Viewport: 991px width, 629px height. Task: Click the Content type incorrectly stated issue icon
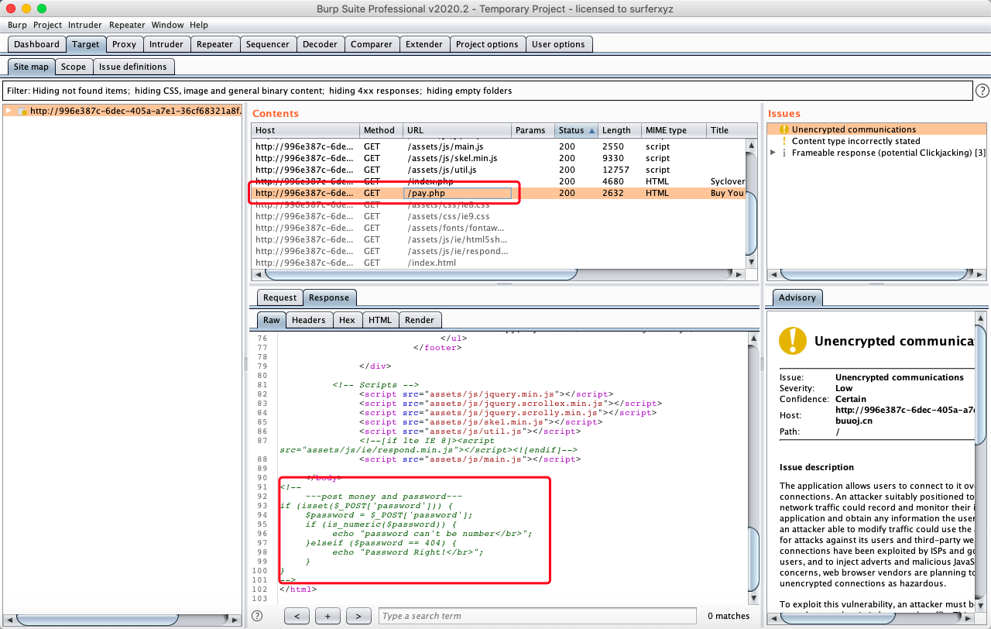point(784,141)
